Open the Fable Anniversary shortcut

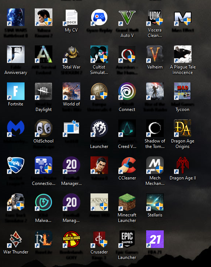tap(16, 54)
